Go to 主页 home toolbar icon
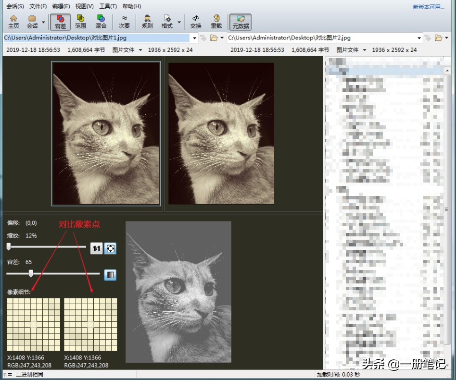456x380 pixels. [x=13, y=22]
